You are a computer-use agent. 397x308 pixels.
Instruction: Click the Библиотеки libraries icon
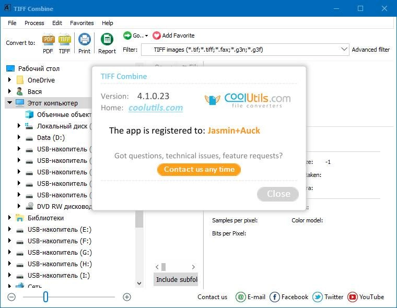20,218
